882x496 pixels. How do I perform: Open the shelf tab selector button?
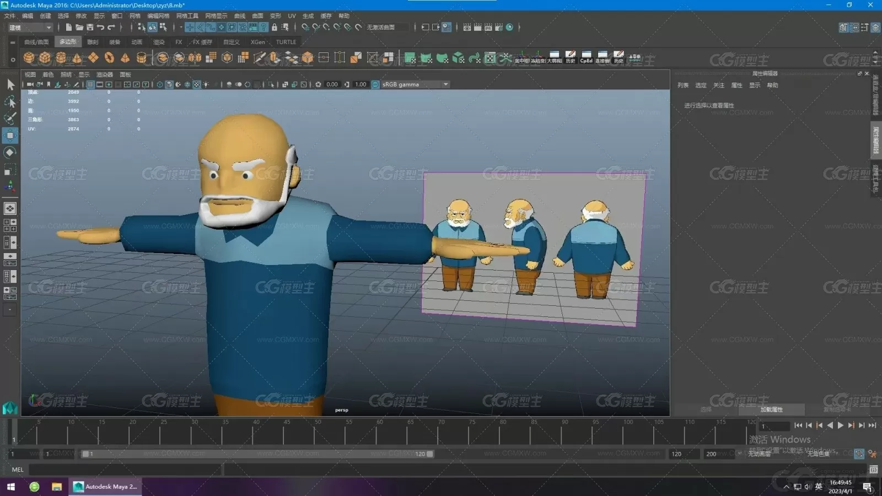click(13, 42)
